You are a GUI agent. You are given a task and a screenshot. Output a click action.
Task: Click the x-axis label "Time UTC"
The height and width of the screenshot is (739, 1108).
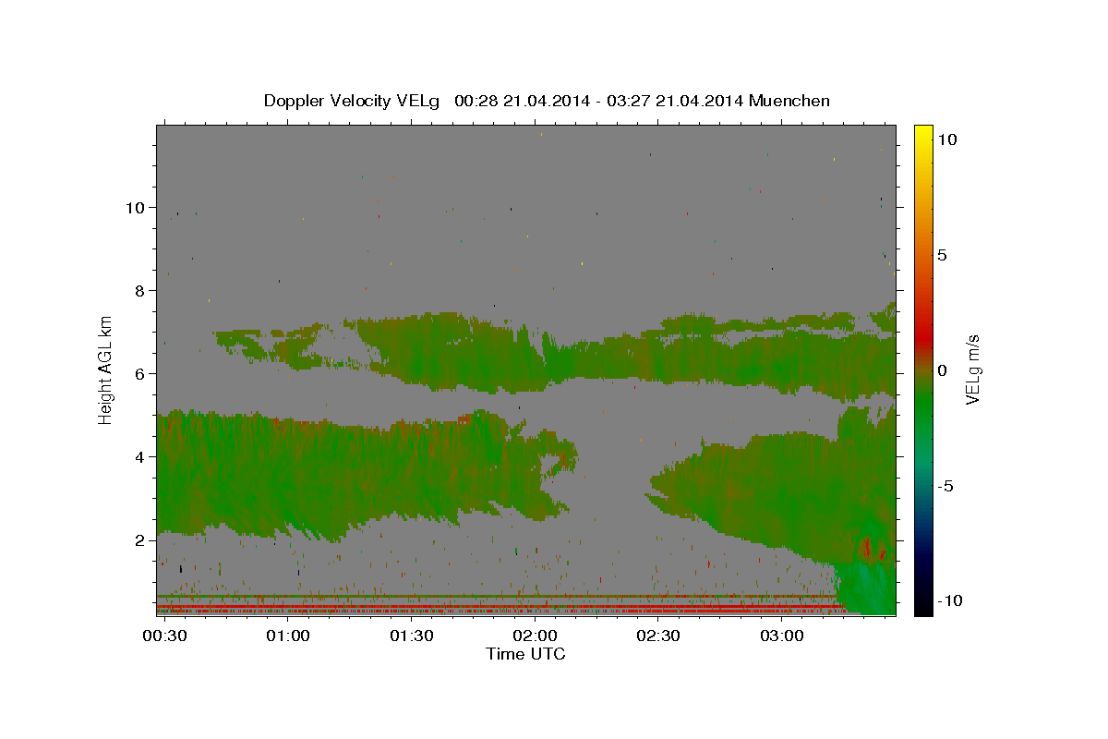point(525,654)
